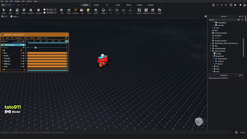The width and height of the screenshot is (247, 139).
Task: Expand Attachment node in Explorer
Action: (214, 59)
